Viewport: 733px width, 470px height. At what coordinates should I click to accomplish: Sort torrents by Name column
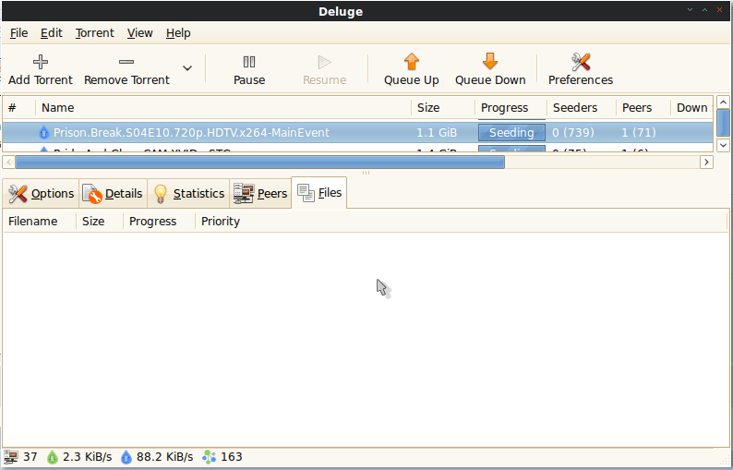[223, 108]
